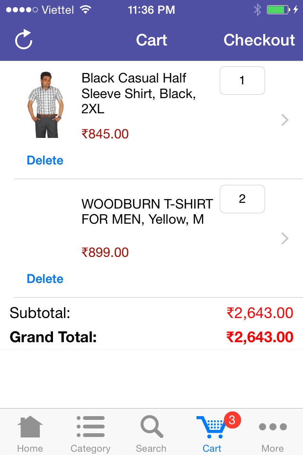This screenshot has height=455, width=303.
Task: Tap the black casual shirt product thumbnail
Action: pyautogui.click(x=45, y=105)
